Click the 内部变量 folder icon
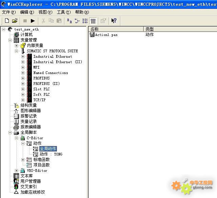The height and width of the screenshot is (198, 217). coord(23,46)
